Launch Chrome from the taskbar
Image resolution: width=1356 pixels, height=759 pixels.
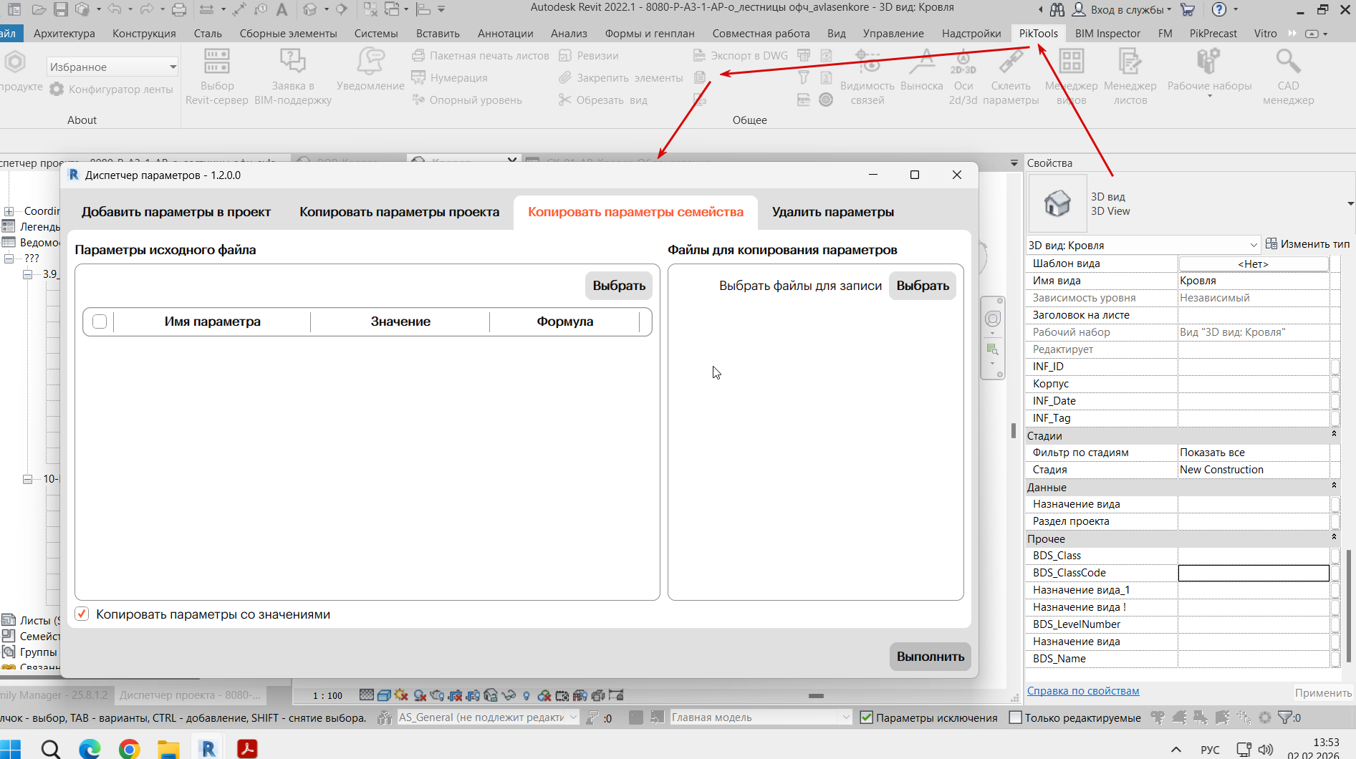tap(130, 748)
